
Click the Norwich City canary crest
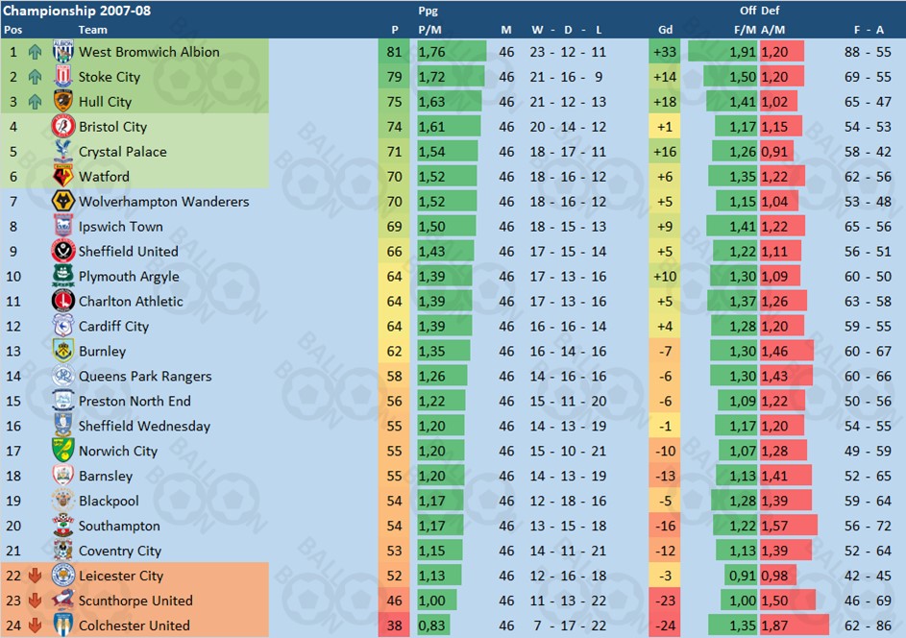point(62,451)
